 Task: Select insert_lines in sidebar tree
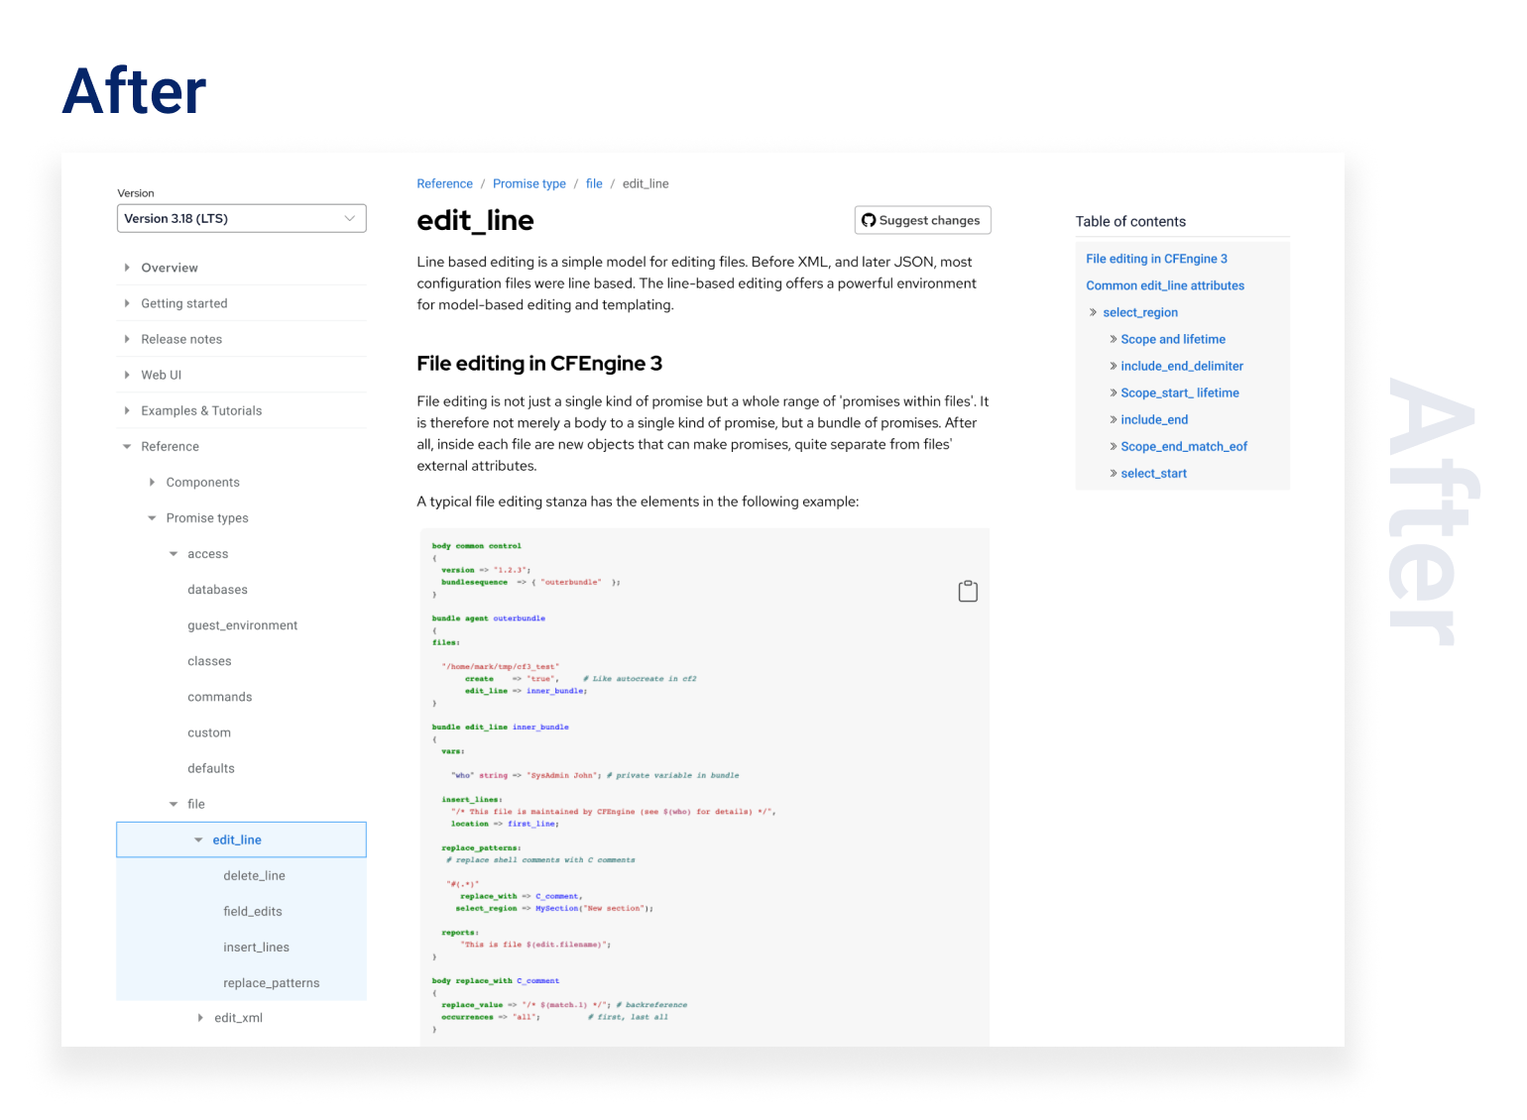click(x=257, y=947)
